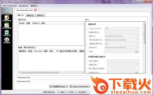Click the Add source files button
Viewport: 153px width, 95px height.
[x=58, y=86]
